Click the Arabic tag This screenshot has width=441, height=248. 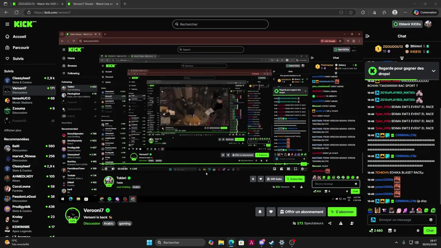click(x=109, y=223)
